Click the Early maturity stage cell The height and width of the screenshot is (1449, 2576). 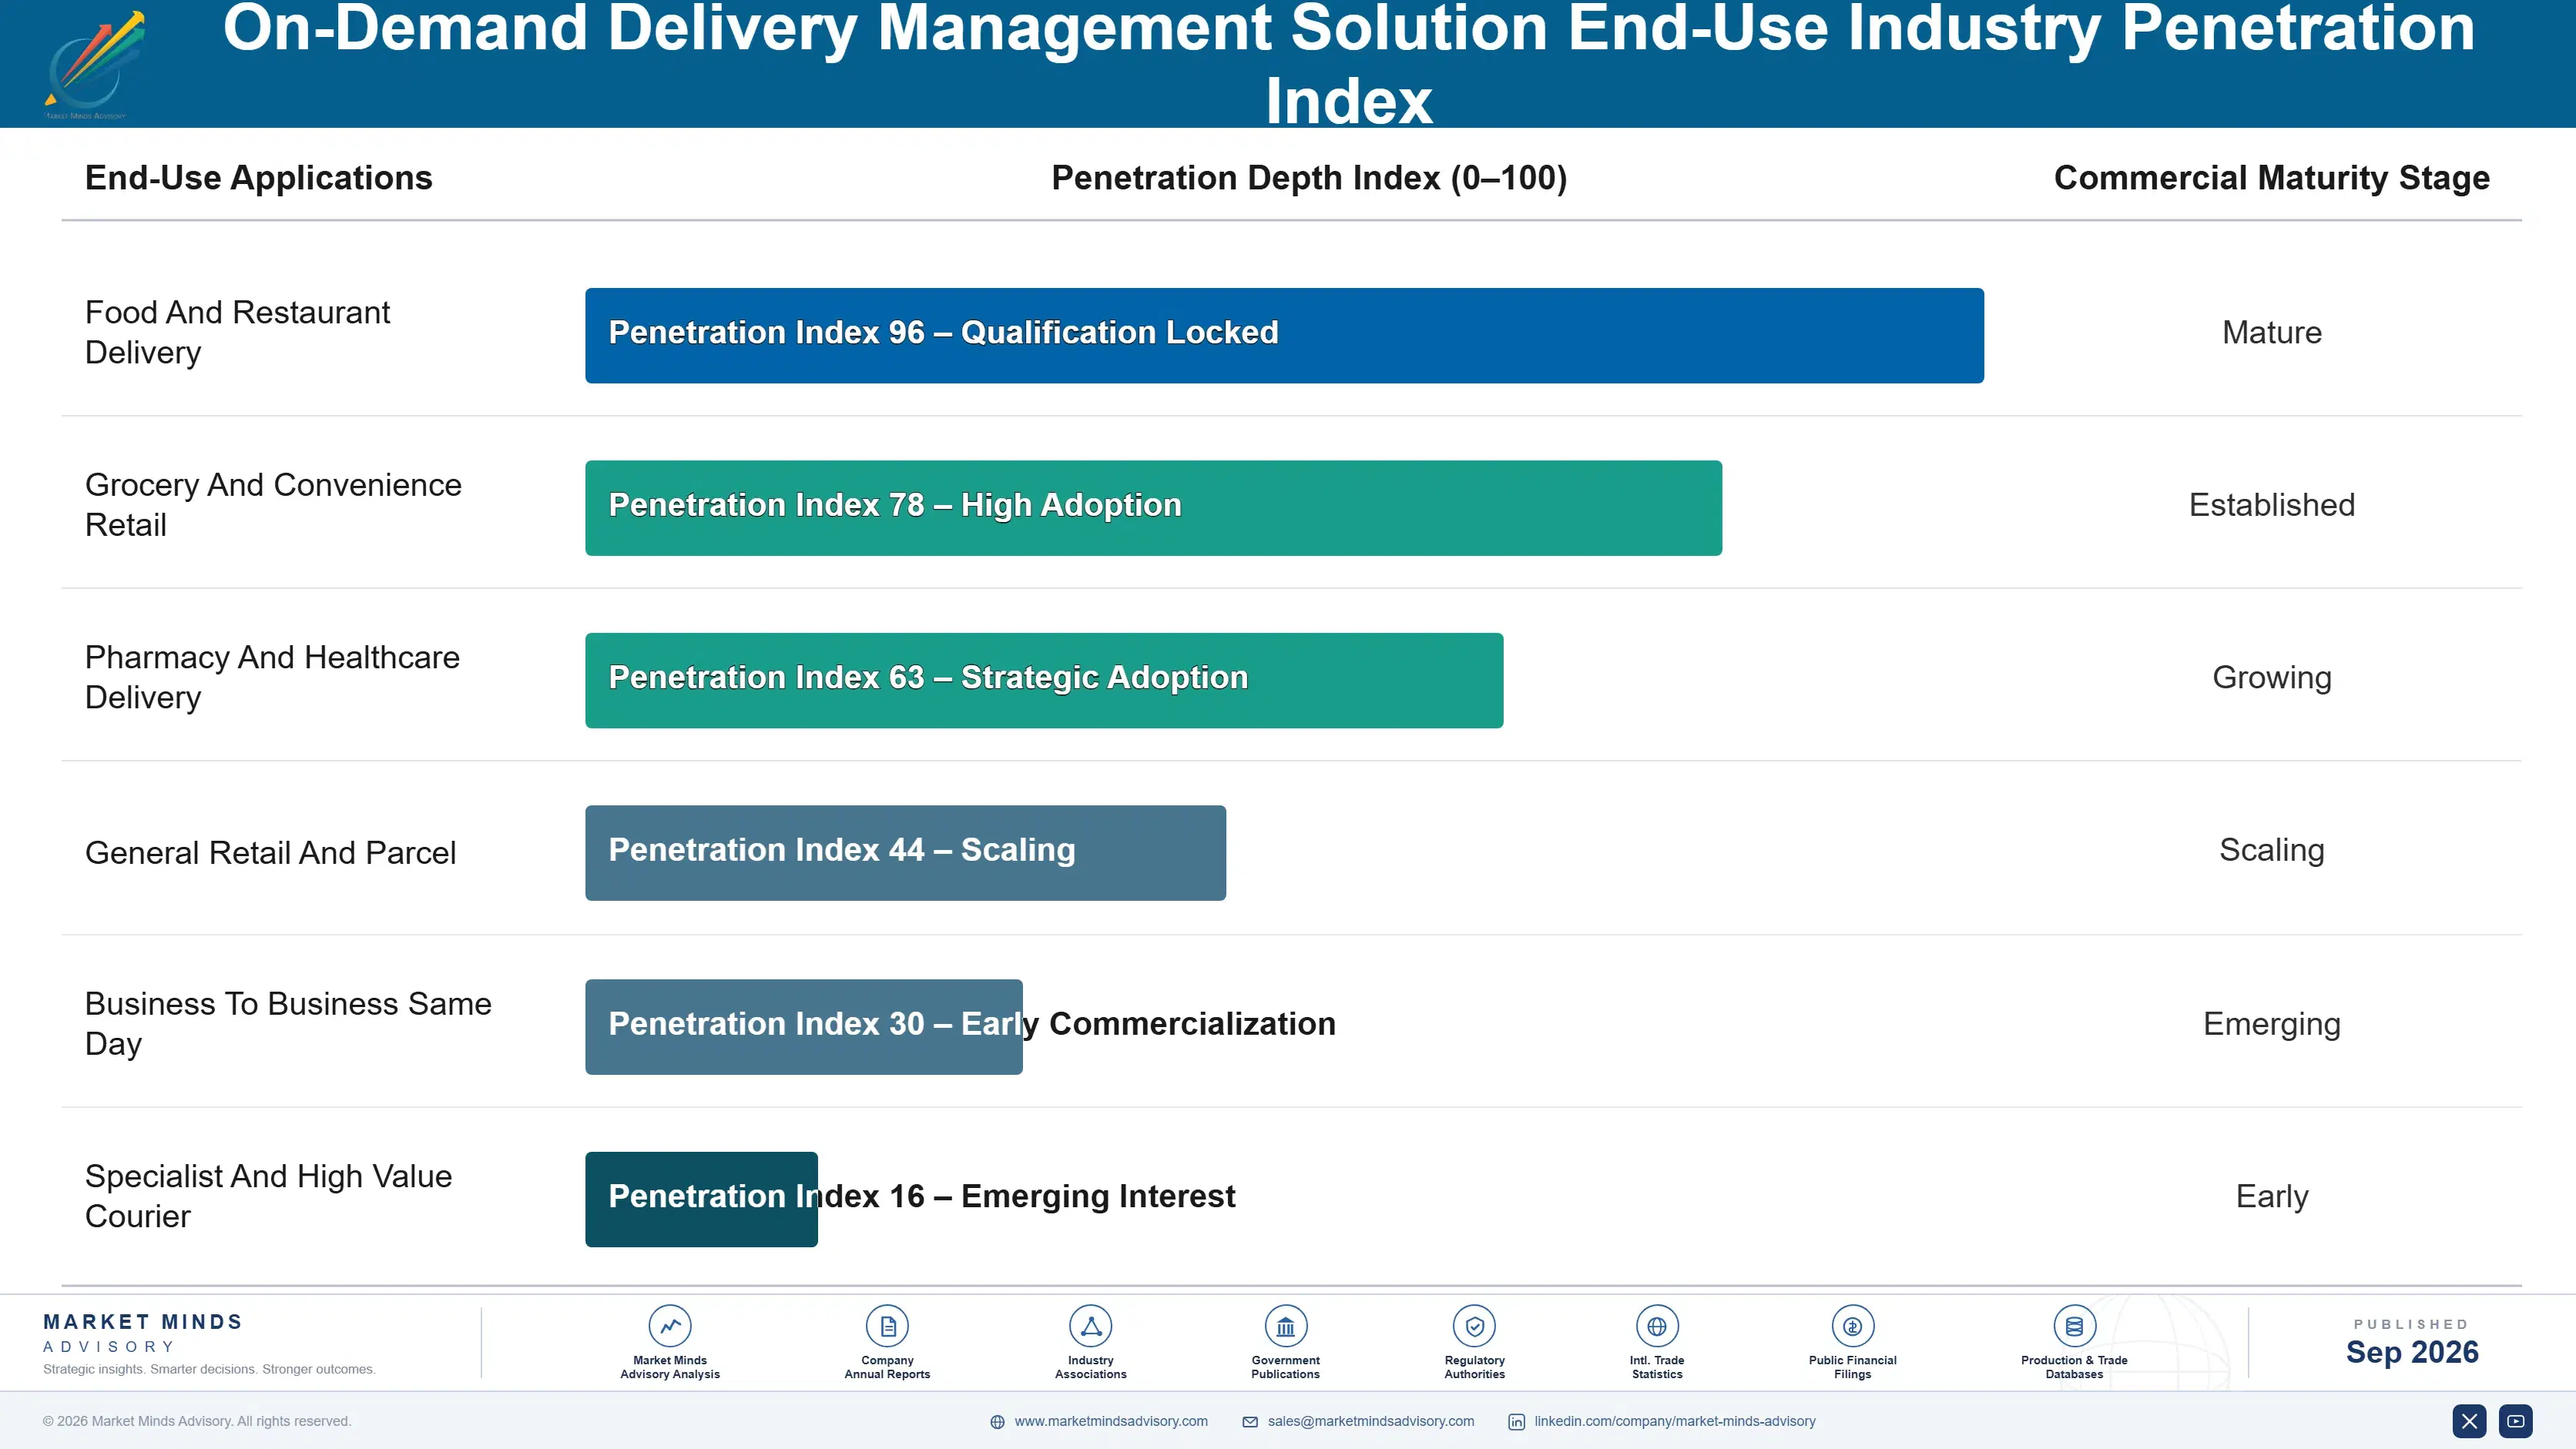click(2271, 1197)
